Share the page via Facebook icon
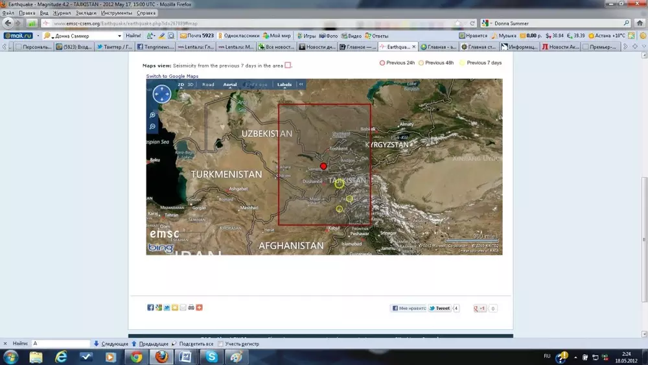Image resolution: width=648 pixels, height=365 pixels. coord(150,307)
